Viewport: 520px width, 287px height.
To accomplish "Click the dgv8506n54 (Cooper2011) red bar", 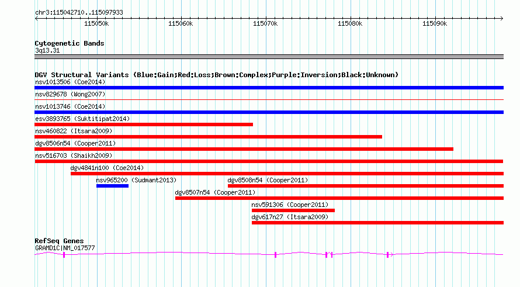I will [244, 149].
